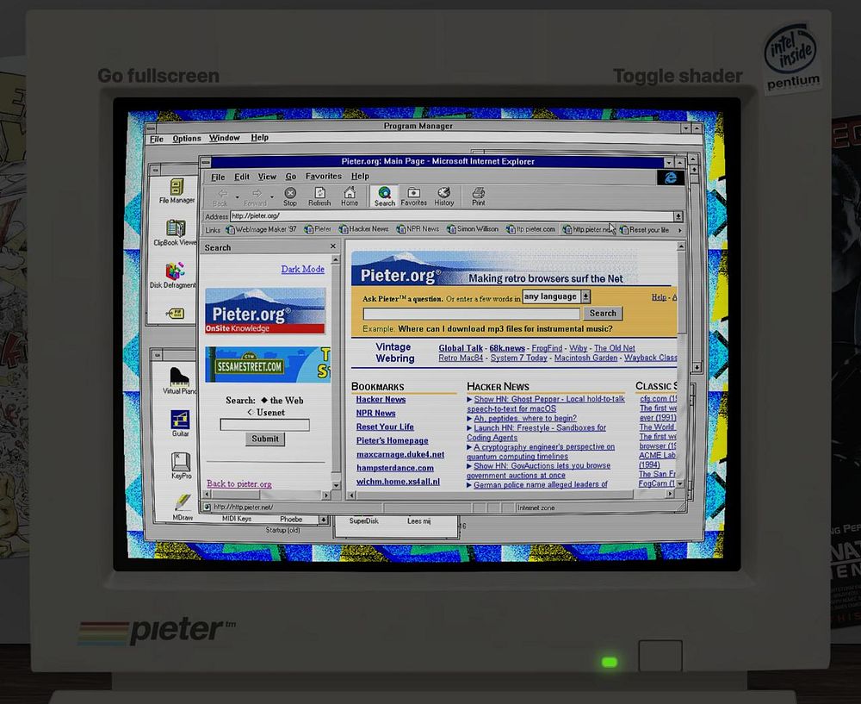This screenshot has height=704, width=861.
Task: Expand Links bar overflow arrow
Action: pyautogui.click(x=680, y=230)
